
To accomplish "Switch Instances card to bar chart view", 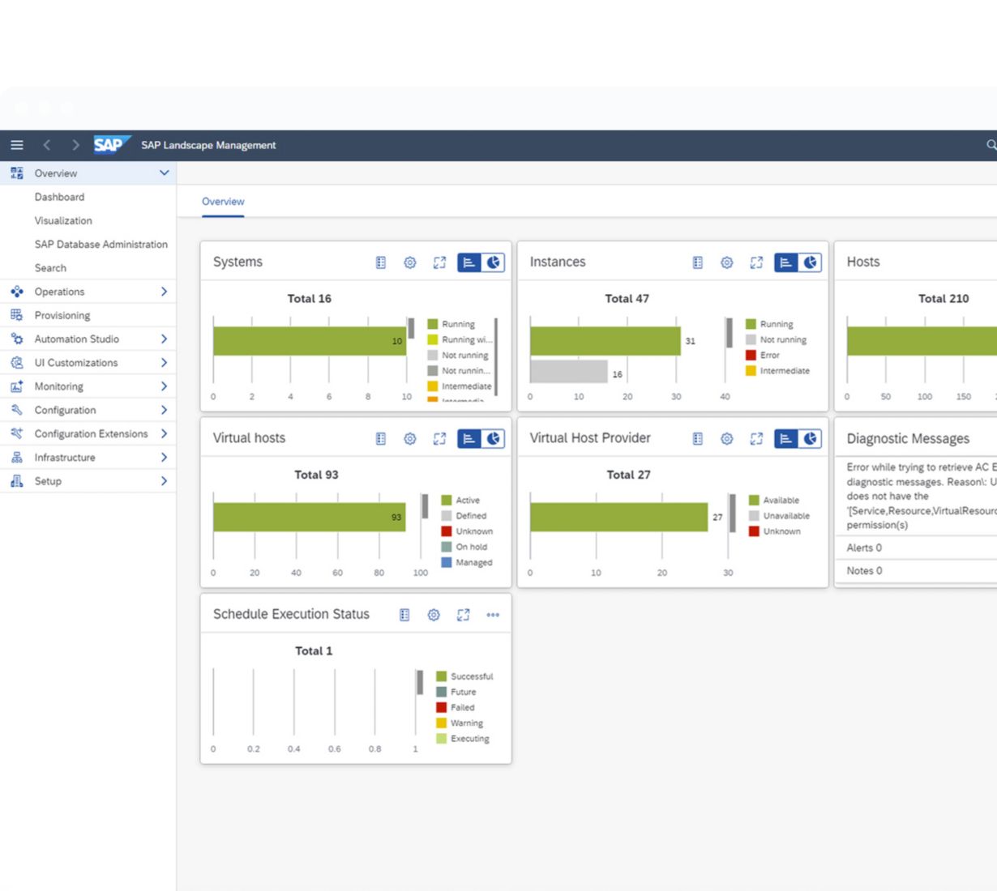I will [785, 262].
